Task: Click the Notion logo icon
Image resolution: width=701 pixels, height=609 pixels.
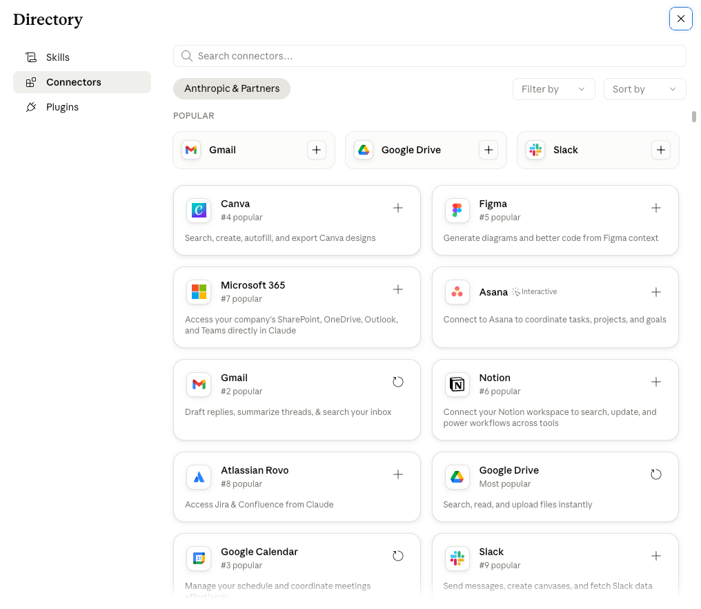Action: [457, 384]
